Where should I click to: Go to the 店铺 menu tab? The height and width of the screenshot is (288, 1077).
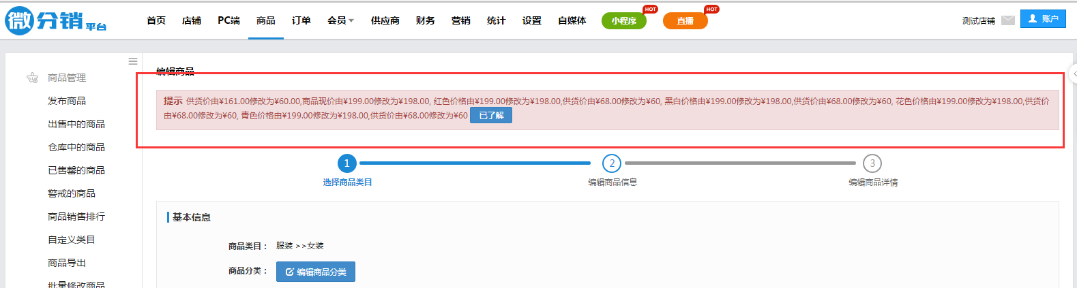(x=192, y=20)
